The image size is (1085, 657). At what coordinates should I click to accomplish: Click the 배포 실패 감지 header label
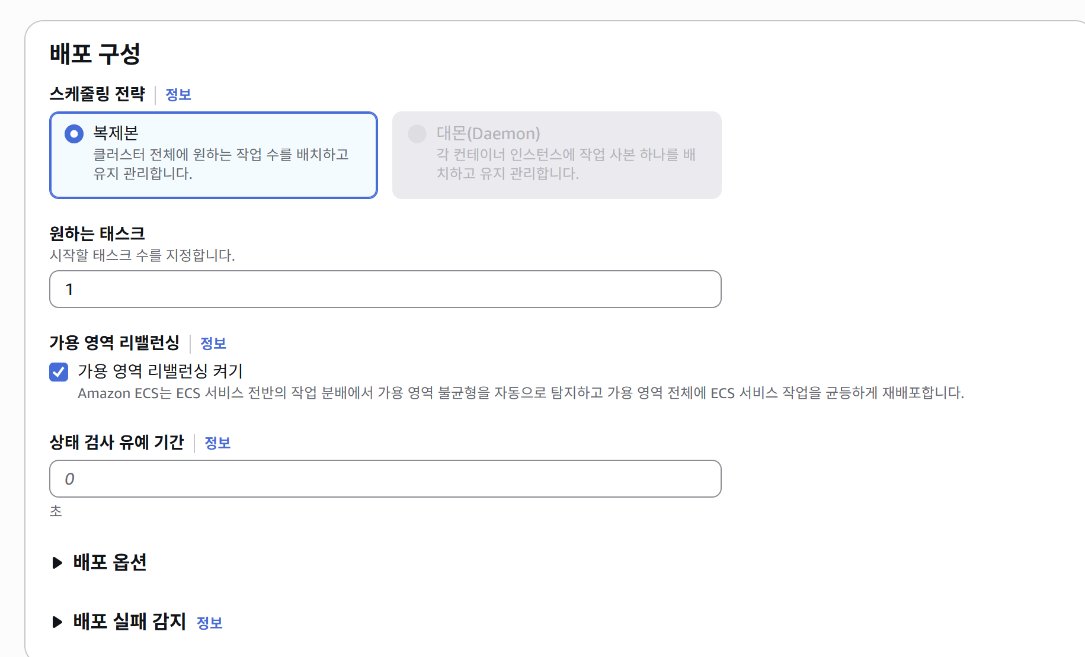point(129,621)
